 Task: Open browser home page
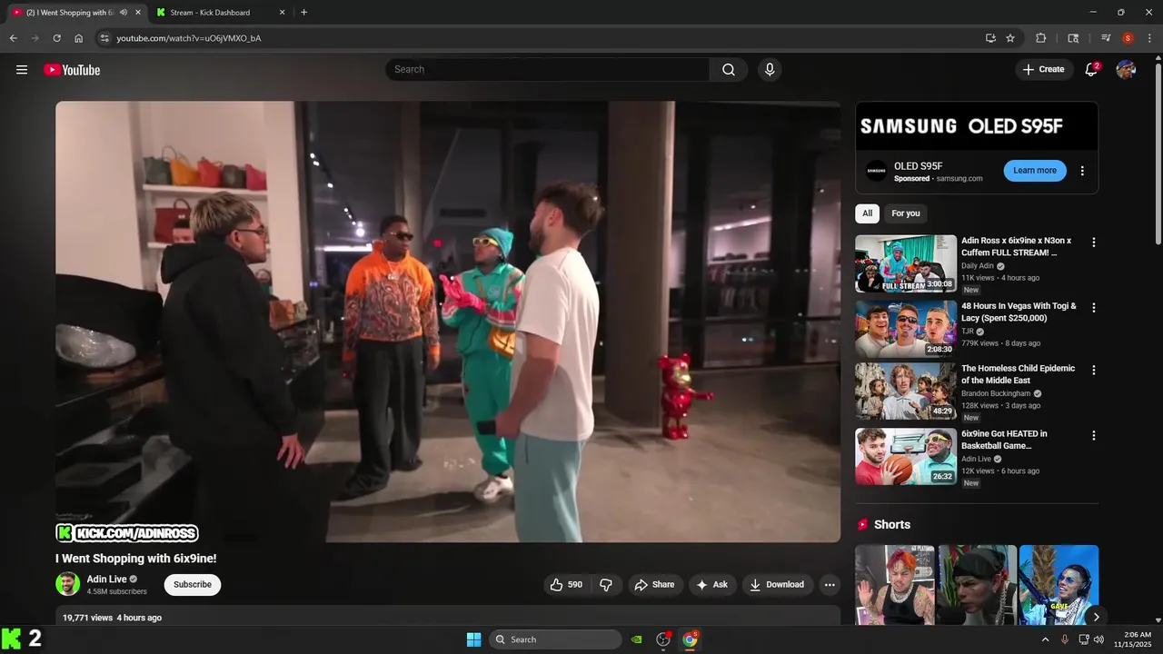79,38
